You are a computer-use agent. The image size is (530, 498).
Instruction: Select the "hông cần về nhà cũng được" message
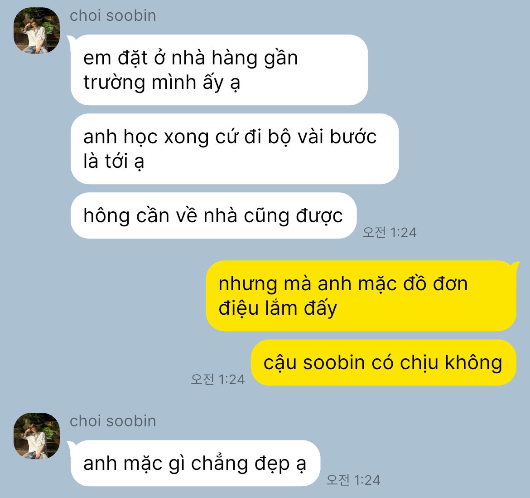213,215
